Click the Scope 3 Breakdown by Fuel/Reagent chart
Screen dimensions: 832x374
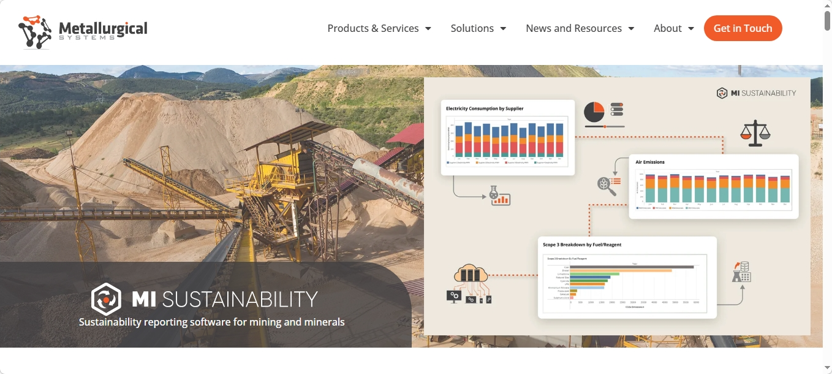[627, 277]
